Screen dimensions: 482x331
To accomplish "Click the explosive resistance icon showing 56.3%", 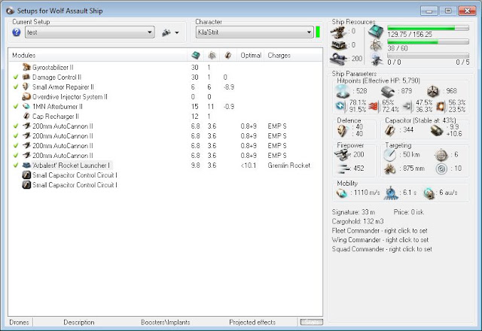I will (x=441, y=106).
